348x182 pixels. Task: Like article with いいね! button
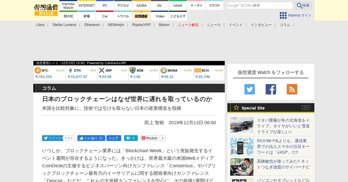point(91,138)
